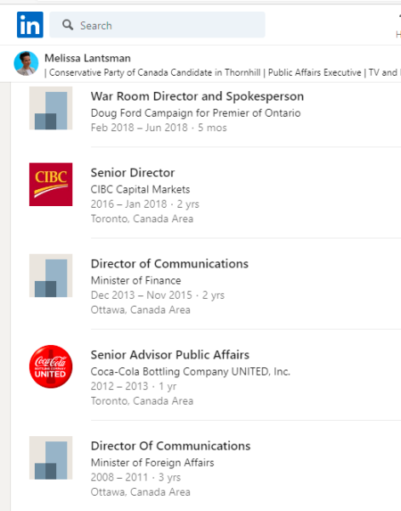Open the Melissa Lantsman name link

click(88, 58)
